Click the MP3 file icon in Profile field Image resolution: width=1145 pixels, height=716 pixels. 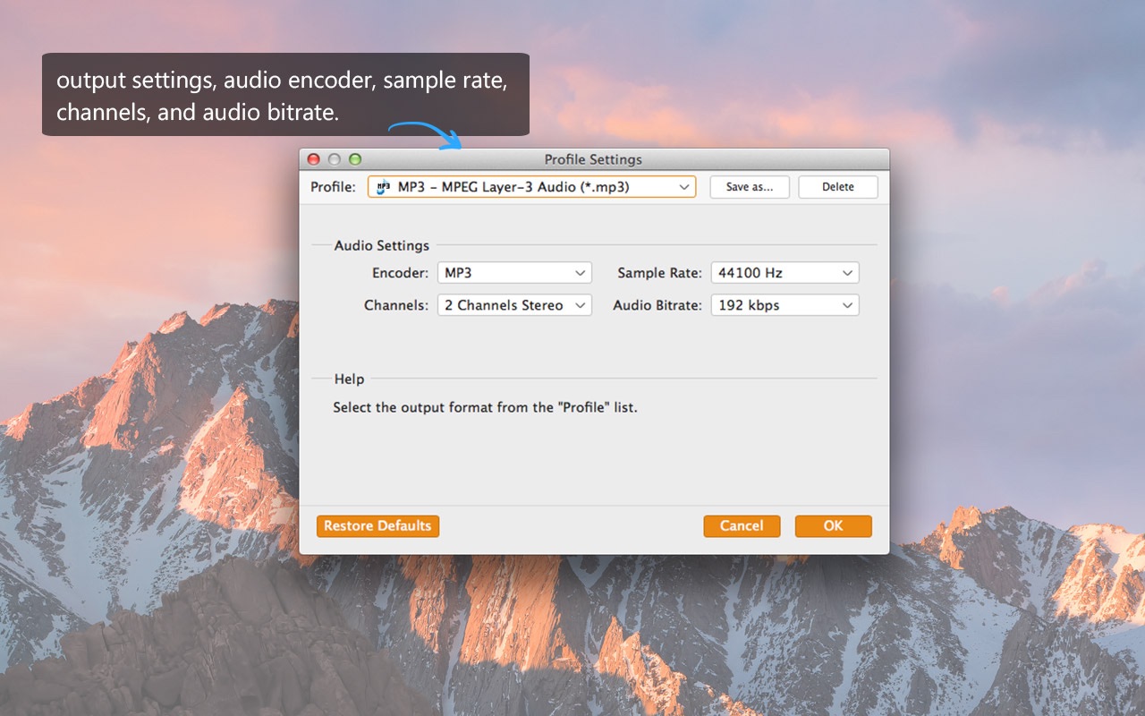point(383,187)
